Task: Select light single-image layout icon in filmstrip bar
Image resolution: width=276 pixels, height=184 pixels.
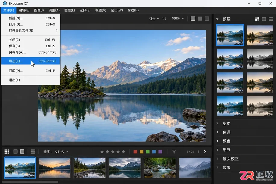Action: 22,151
